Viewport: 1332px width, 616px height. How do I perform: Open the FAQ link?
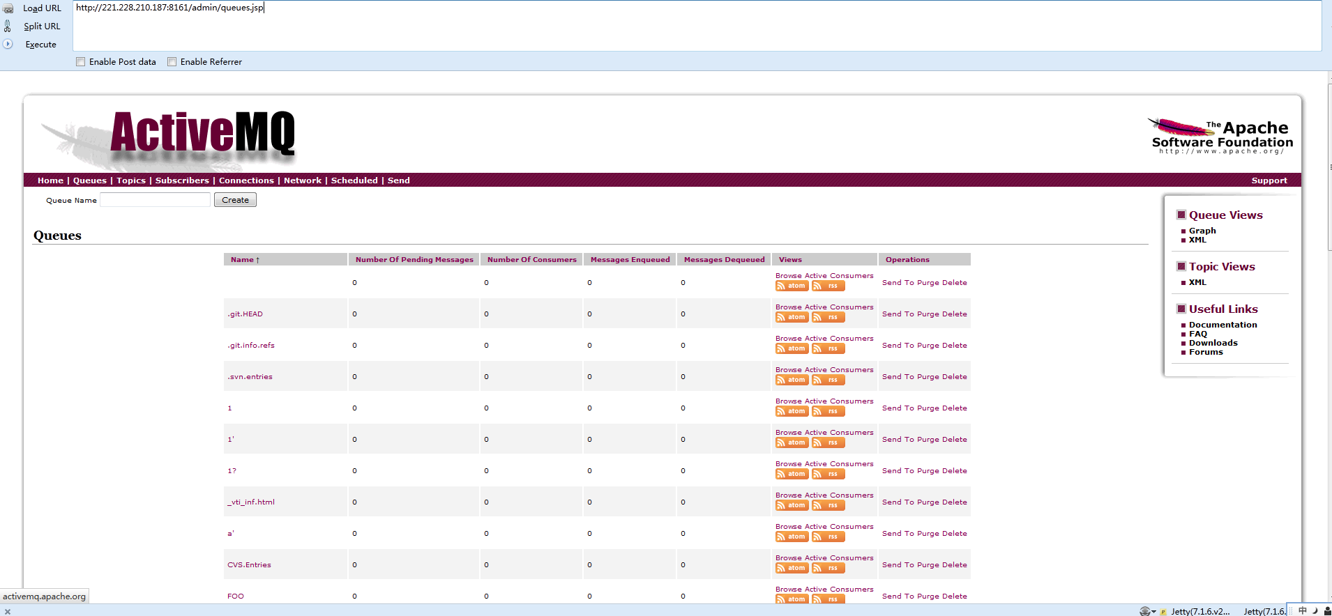coord(1198,334)
